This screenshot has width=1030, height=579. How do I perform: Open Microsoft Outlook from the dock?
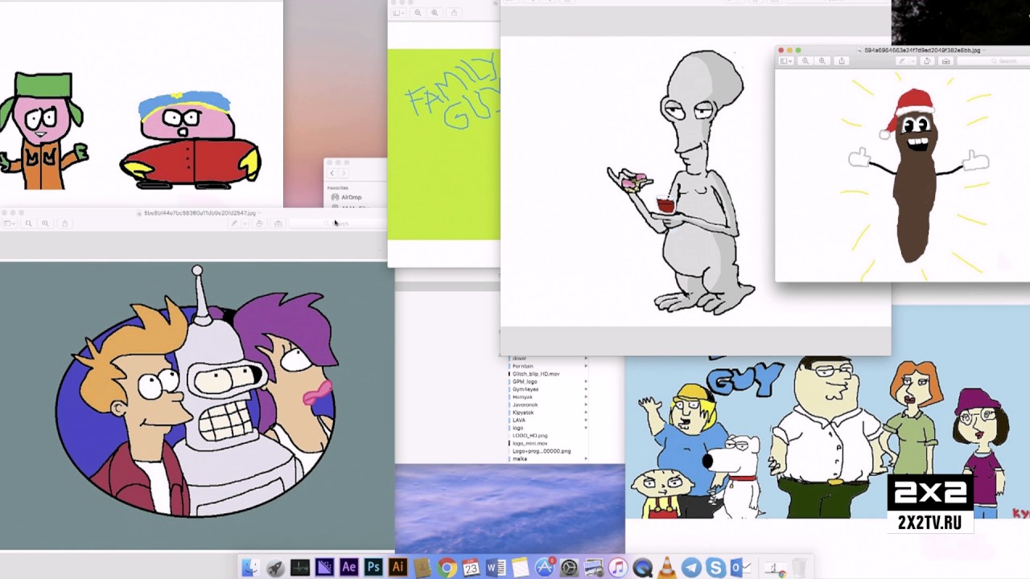pyautogui.click(x=740, y=568)
